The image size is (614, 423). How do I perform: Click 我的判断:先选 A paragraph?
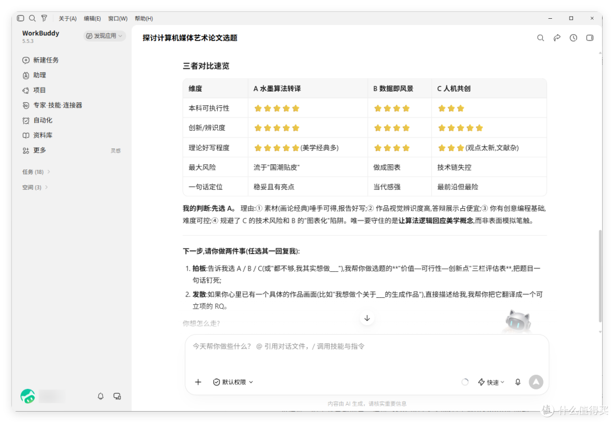(x=364, y=214)
